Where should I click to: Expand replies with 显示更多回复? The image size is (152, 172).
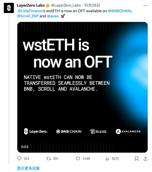pos(28,168)
